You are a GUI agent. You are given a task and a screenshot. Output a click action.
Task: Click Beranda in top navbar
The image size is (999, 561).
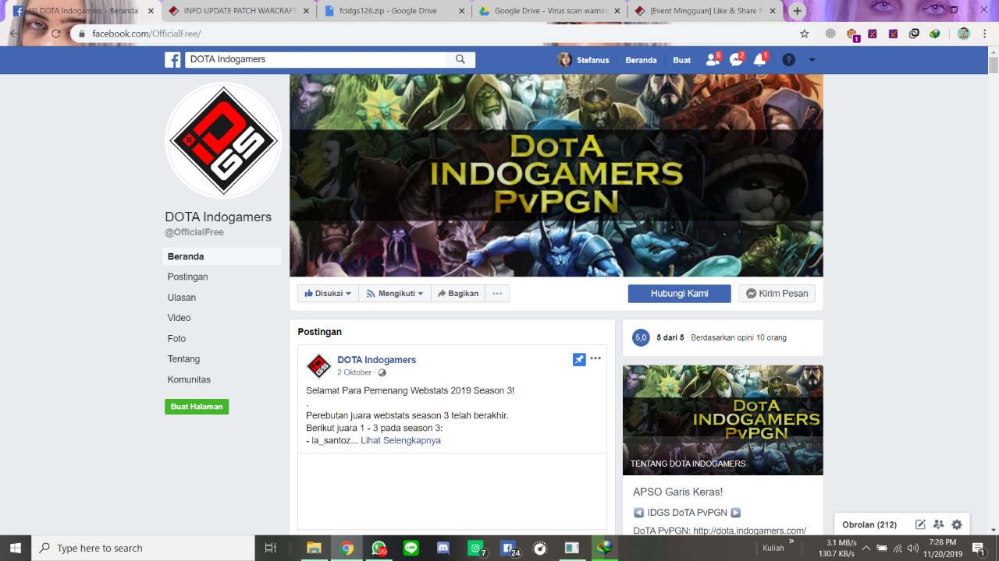coord(641,60)
